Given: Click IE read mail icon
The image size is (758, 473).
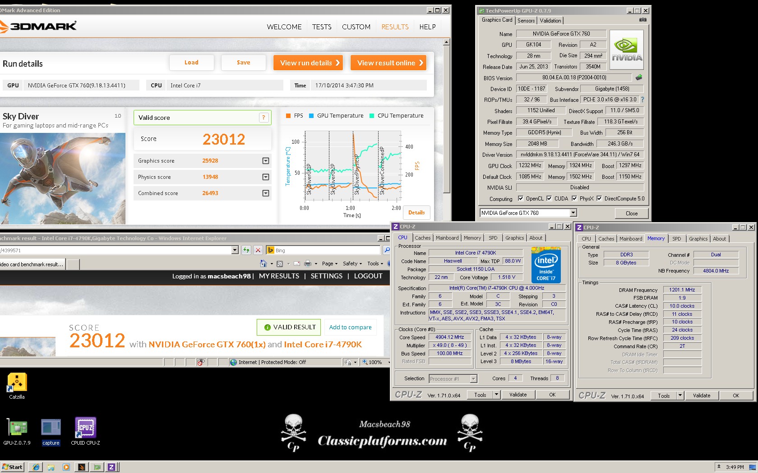Looking at the screenshot, I should coord(297,264).
